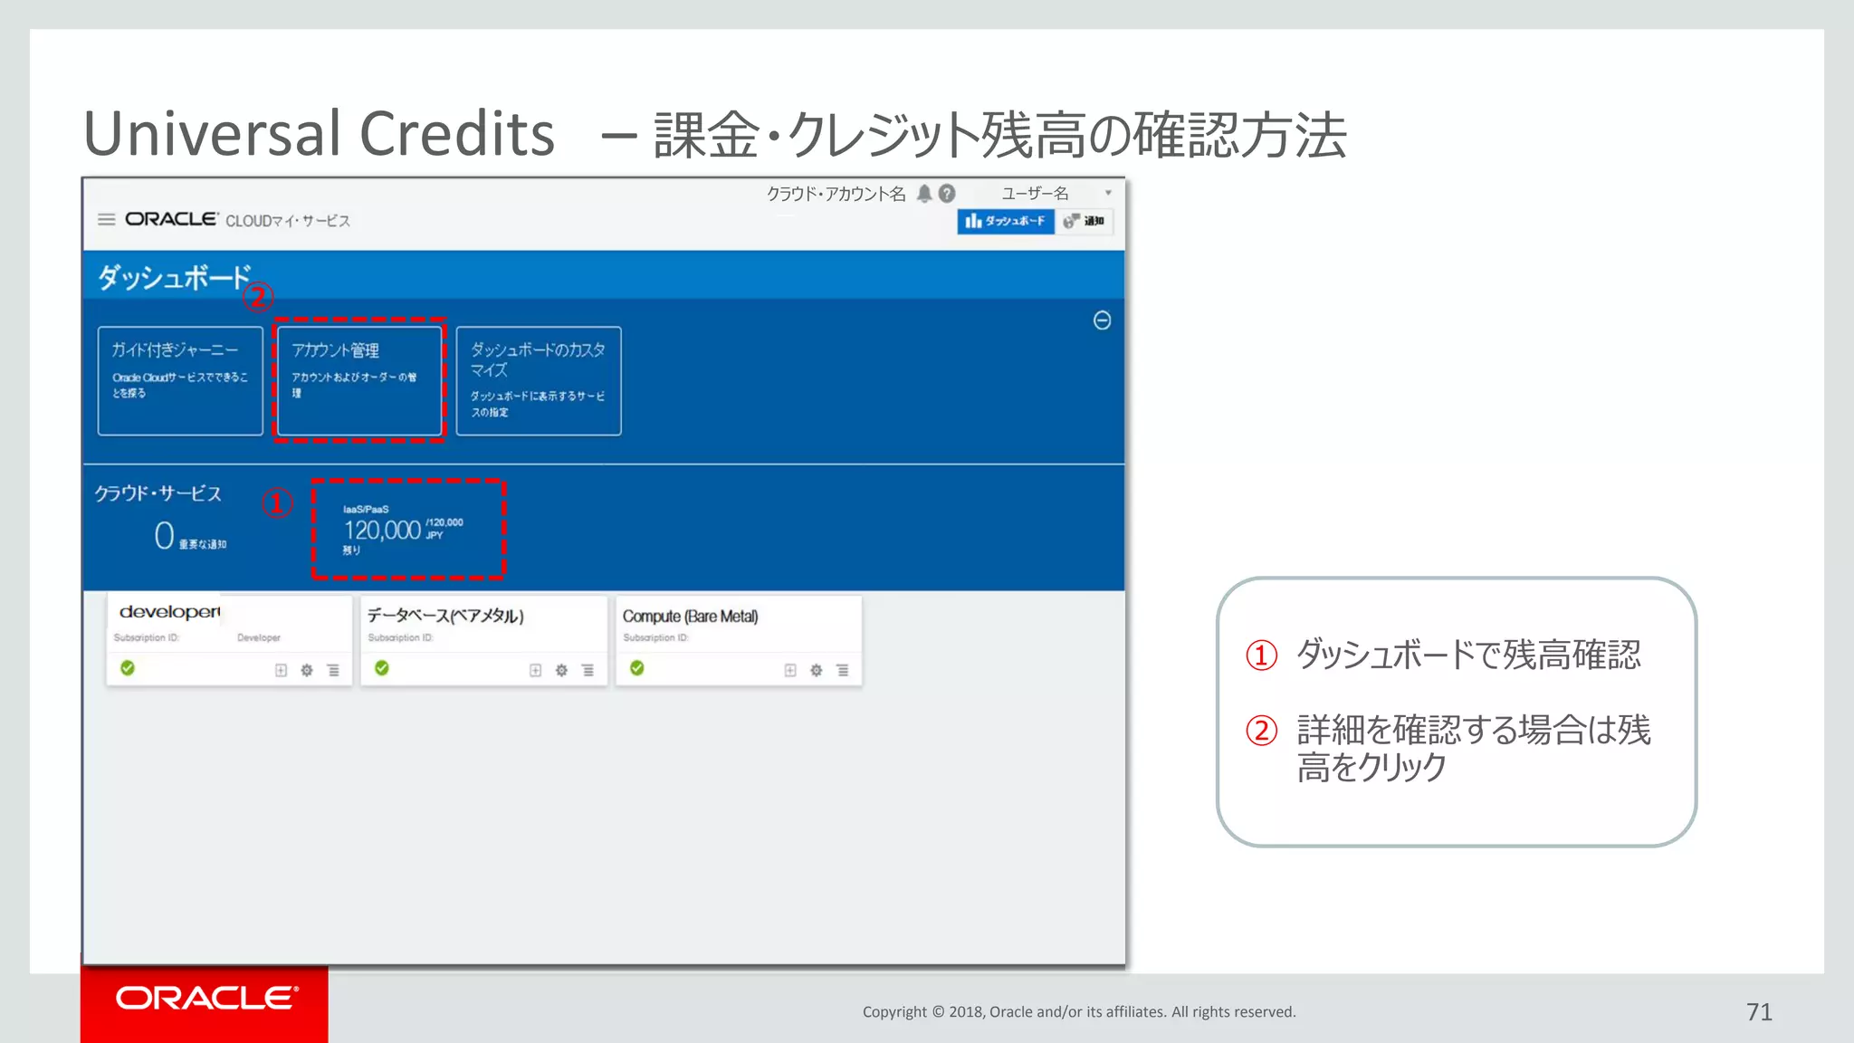Click データベース card plus create icon
Image resolution: width=1854 pixels, height=1043 pixels.
pyautogui.click(x=535, y=671)
